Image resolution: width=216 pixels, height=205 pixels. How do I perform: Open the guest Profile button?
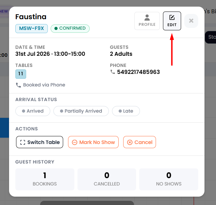pyautogui.click(x=147, y=21)
